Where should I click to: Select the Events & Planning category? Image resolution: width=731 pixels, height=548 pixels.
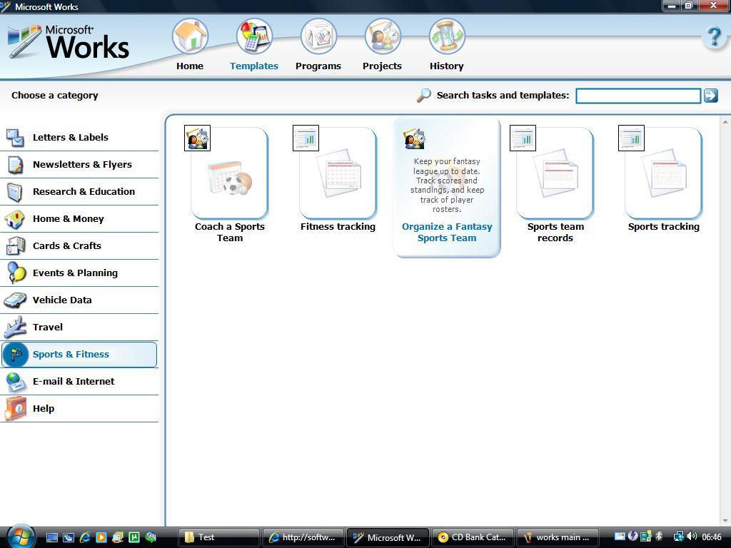tap(79, 273)
